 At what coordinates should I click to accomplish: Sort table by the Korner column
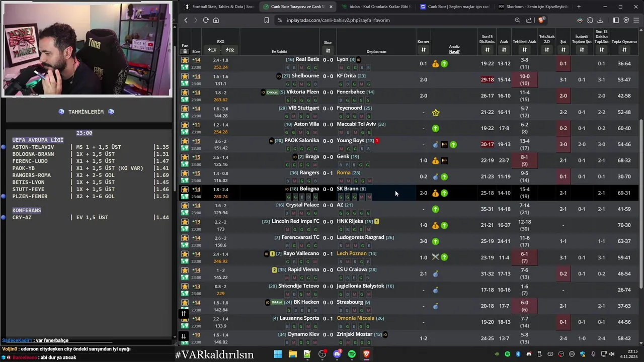pyautogui.click(x=423, y=50)
